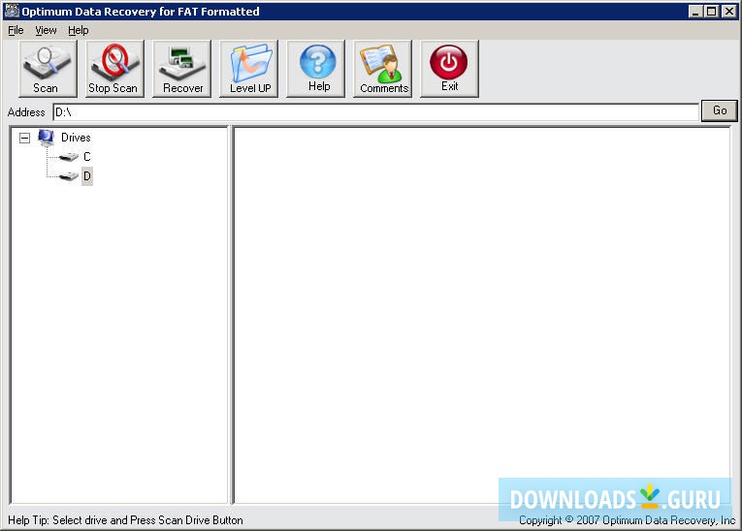Click the 'Address' label
742x531 pixels.
point(26,112)
